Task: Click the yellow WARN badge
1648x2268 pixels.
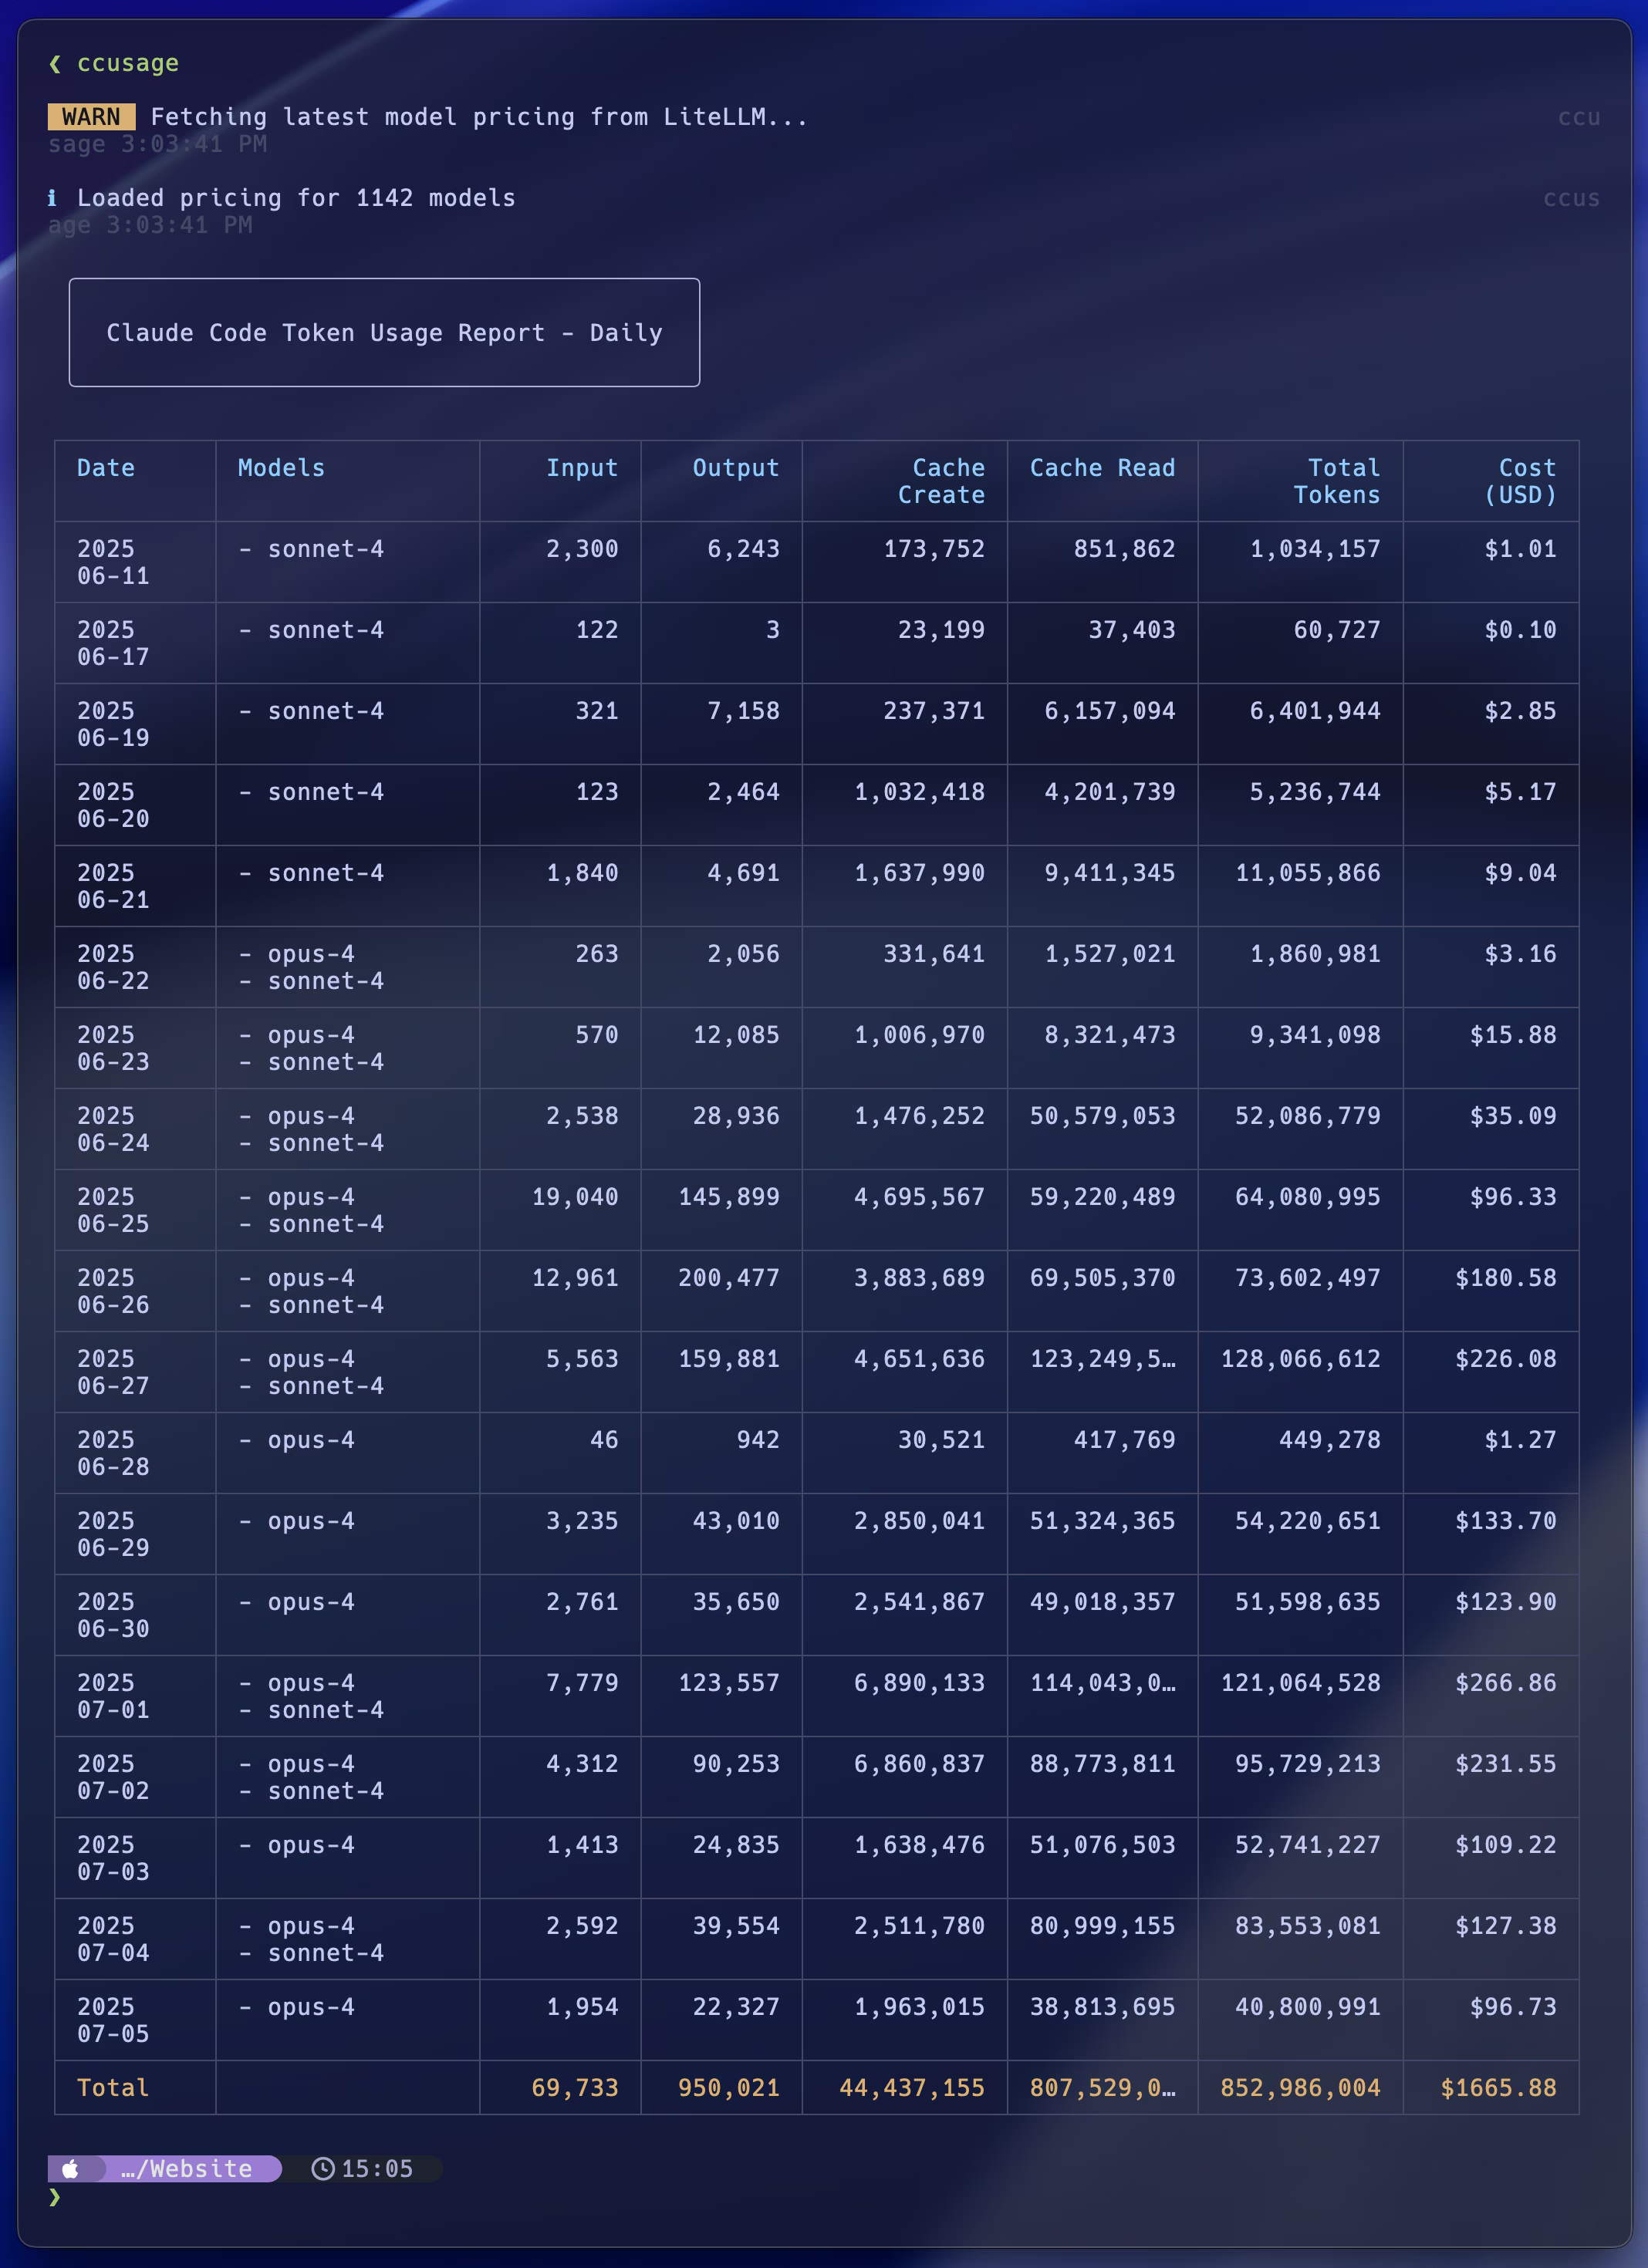Action: (x=91, y=117)
